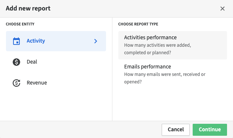The width and height of the screenshot is (233, 138).
Task: Click the Revenue recurring-dollar icon
Action: [x=16, y=83]
